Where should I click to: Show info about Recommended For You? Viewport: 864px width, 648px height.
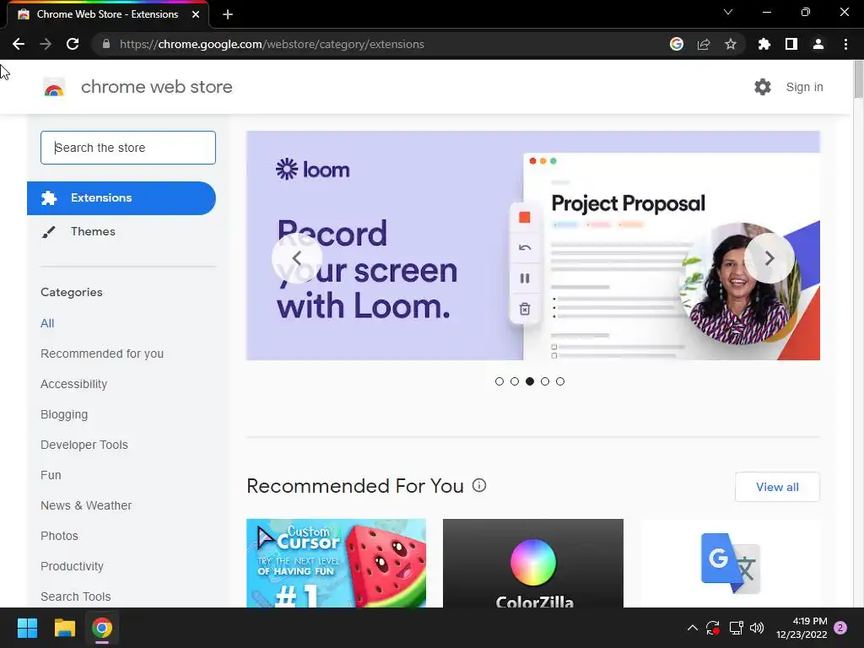tap(479, 485)
